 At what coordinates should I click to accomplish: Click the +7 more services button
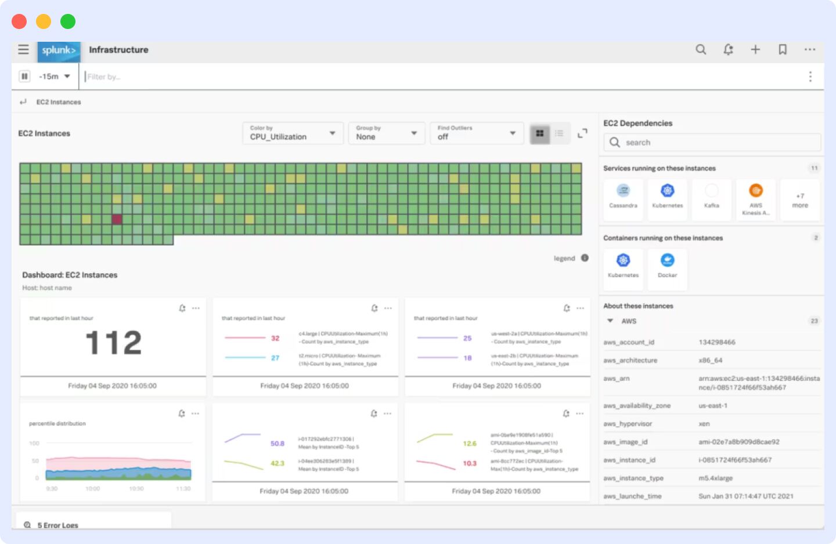[x=800, y=200]
